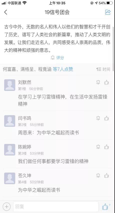
Task: Give a flower to 陈婉婷's comment
Action: pyautogui.click(x=98, y=147)
